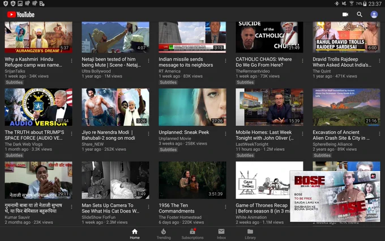Play the Rahul Dravid Trolls Rajdeep Sardesai thumbnail
The image size is (385, 241).
(x=346, y=37)
